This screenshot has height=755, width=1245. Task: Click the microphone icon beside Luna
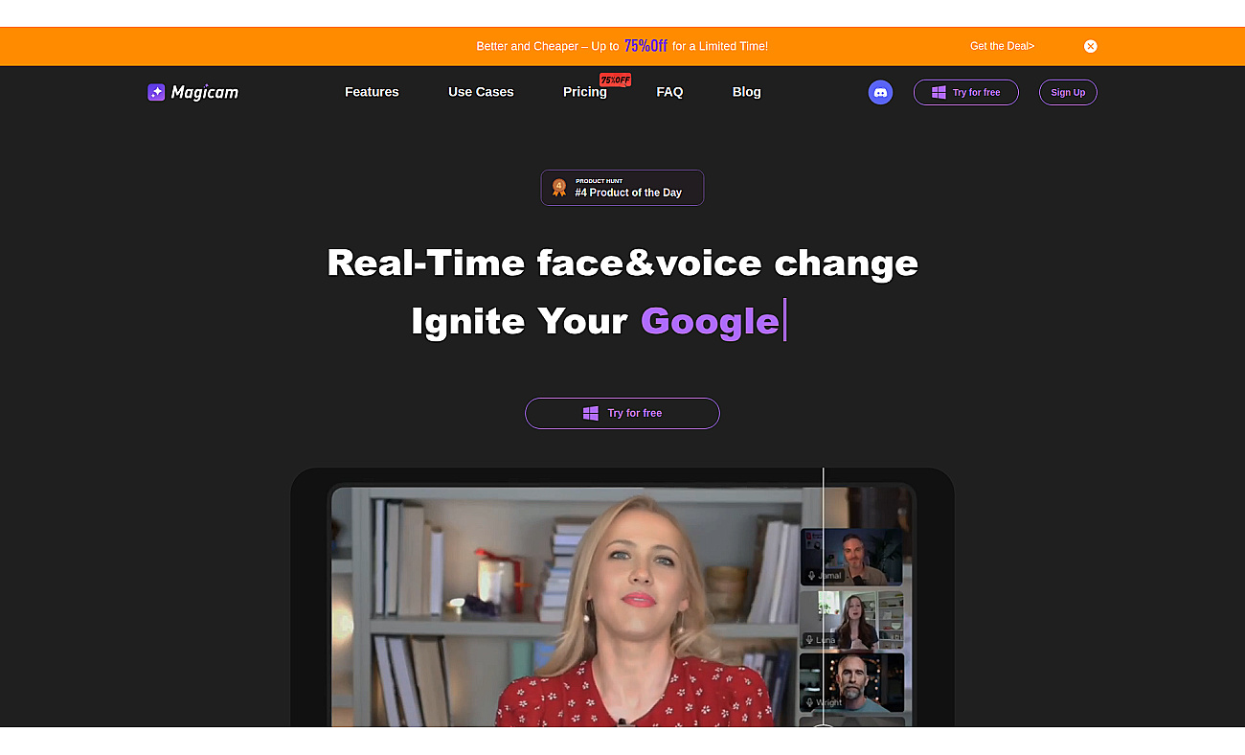click(x=811, y=639)
